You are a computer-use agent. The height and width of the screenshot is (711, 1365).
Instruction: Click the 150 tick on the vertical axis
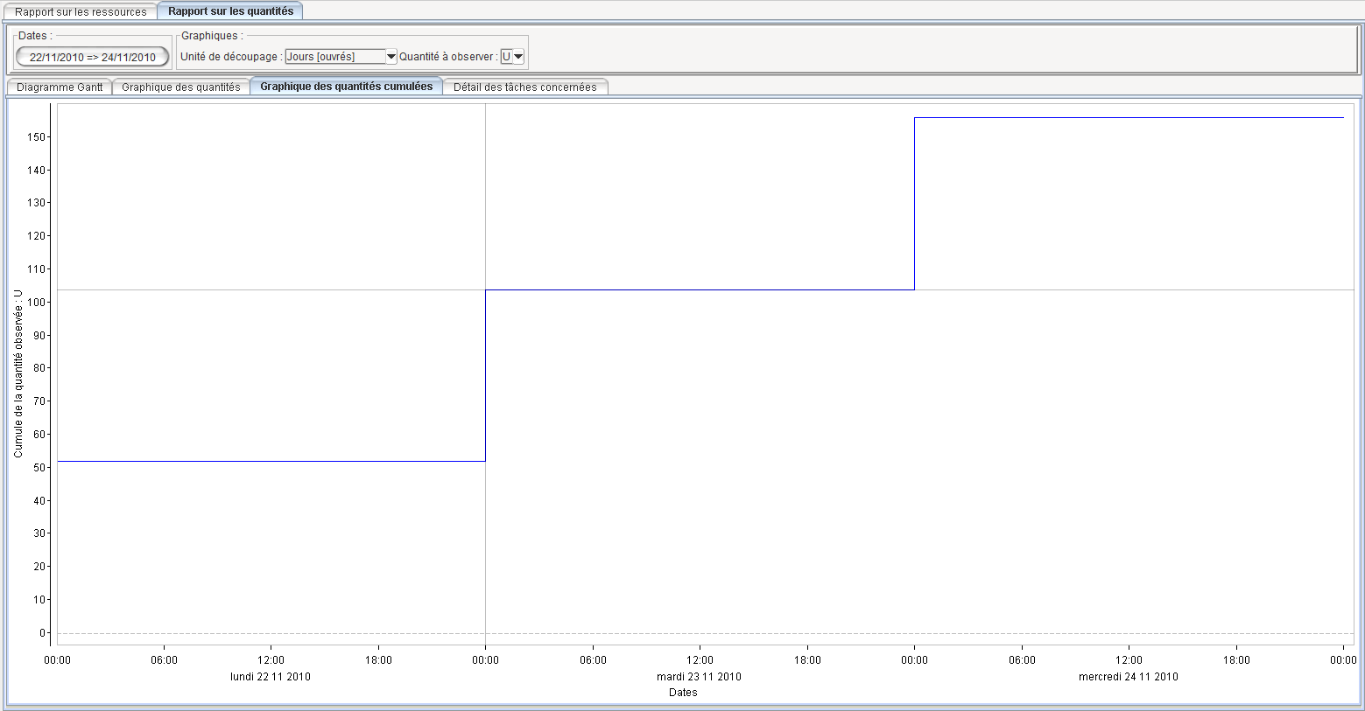tap(36, 137)
